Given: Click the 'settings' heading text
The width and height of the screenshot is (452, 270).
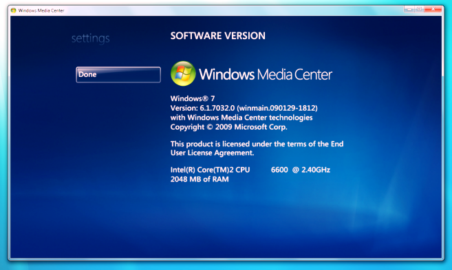Looking at the screenshot, I should 91,38.
